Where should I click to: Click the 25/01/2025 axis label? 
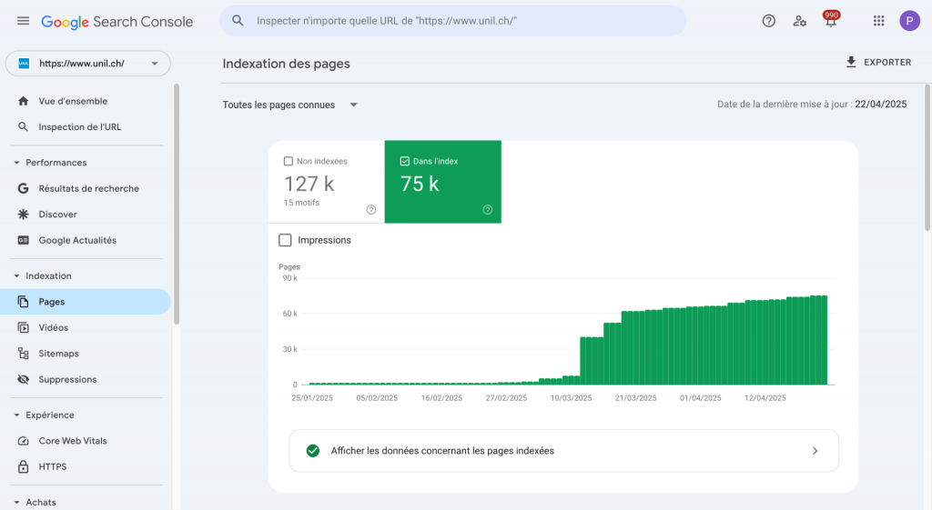(312, 398)
